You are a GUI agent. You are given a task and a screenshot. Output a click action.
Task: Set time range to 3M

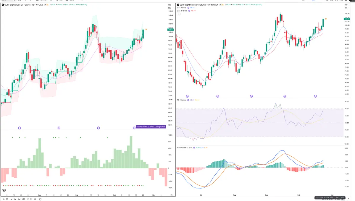coord(15,199)
